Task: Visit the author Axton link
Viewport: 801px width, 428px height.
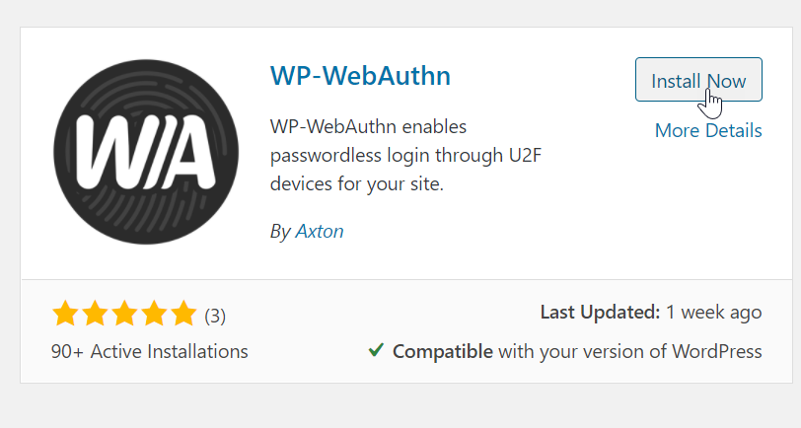Action: tap(320, 231)
